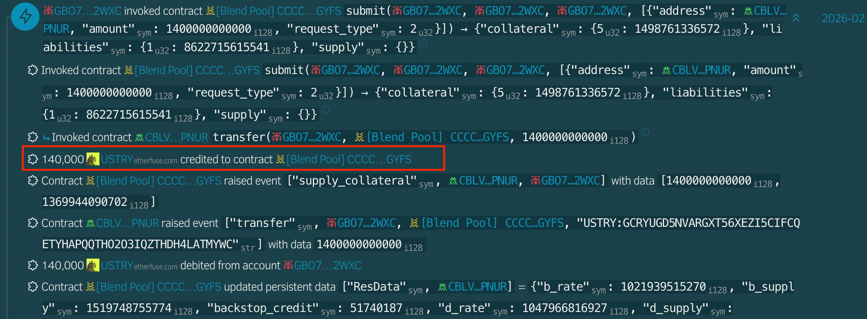The width and height of the screenshot is (867, 319).
Task: Select "supply_collateral" event topic text
Action: pos(354,180)
